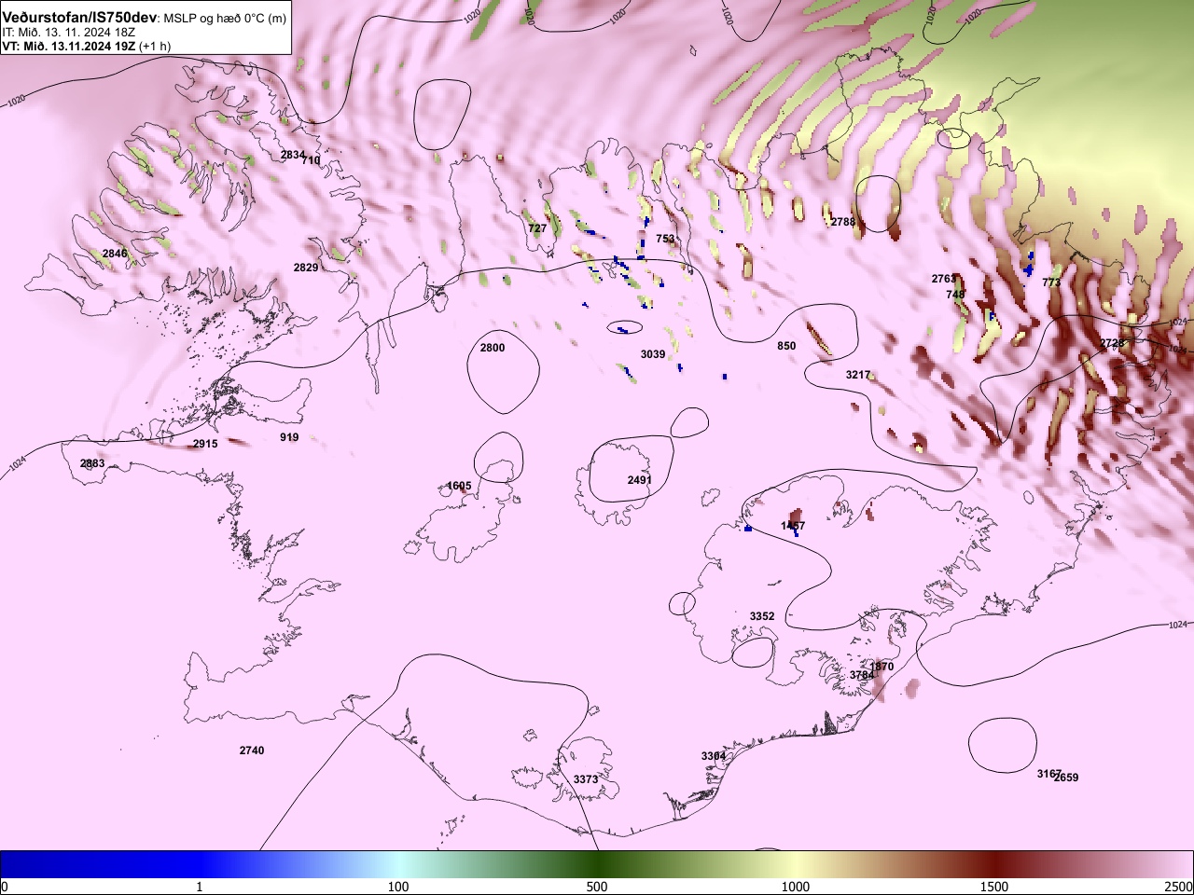The width and height of the screenshot is (1194, 895).
Task: Click the 2883 value on the map
Action: tap(92, 463)
